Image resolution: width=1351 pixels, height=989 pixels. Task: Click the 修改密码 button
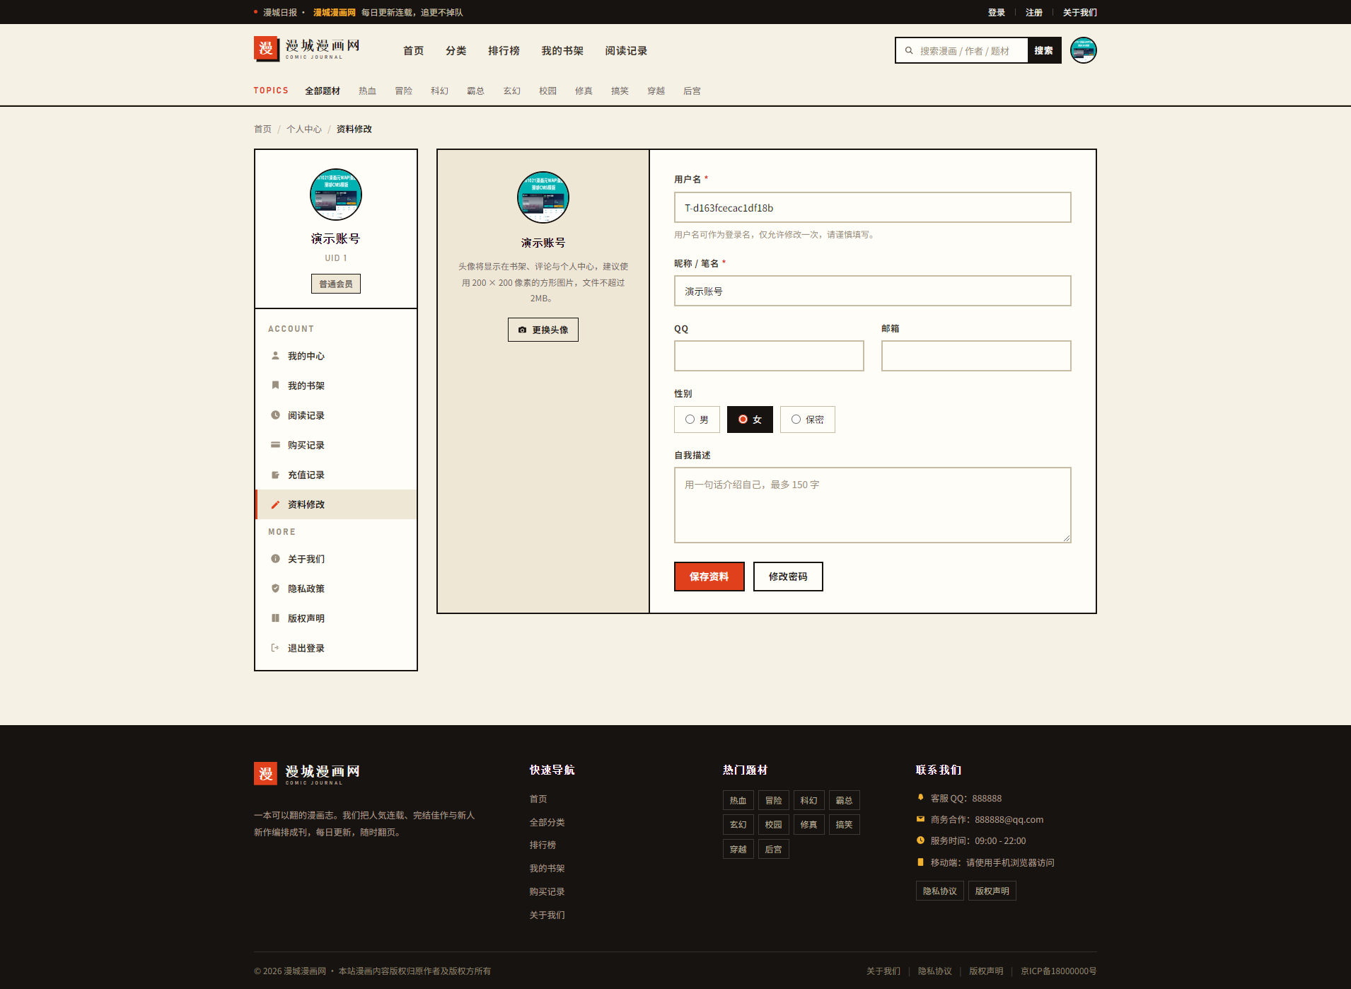pos(788,577)
